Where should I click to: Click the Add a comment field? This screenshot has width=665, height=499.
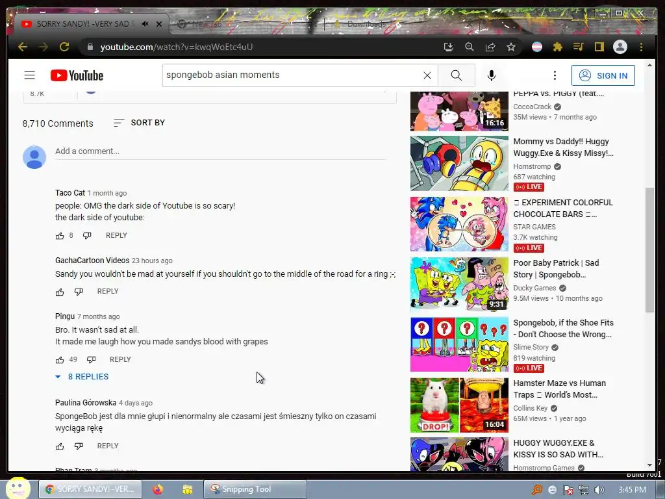point(221,151)
